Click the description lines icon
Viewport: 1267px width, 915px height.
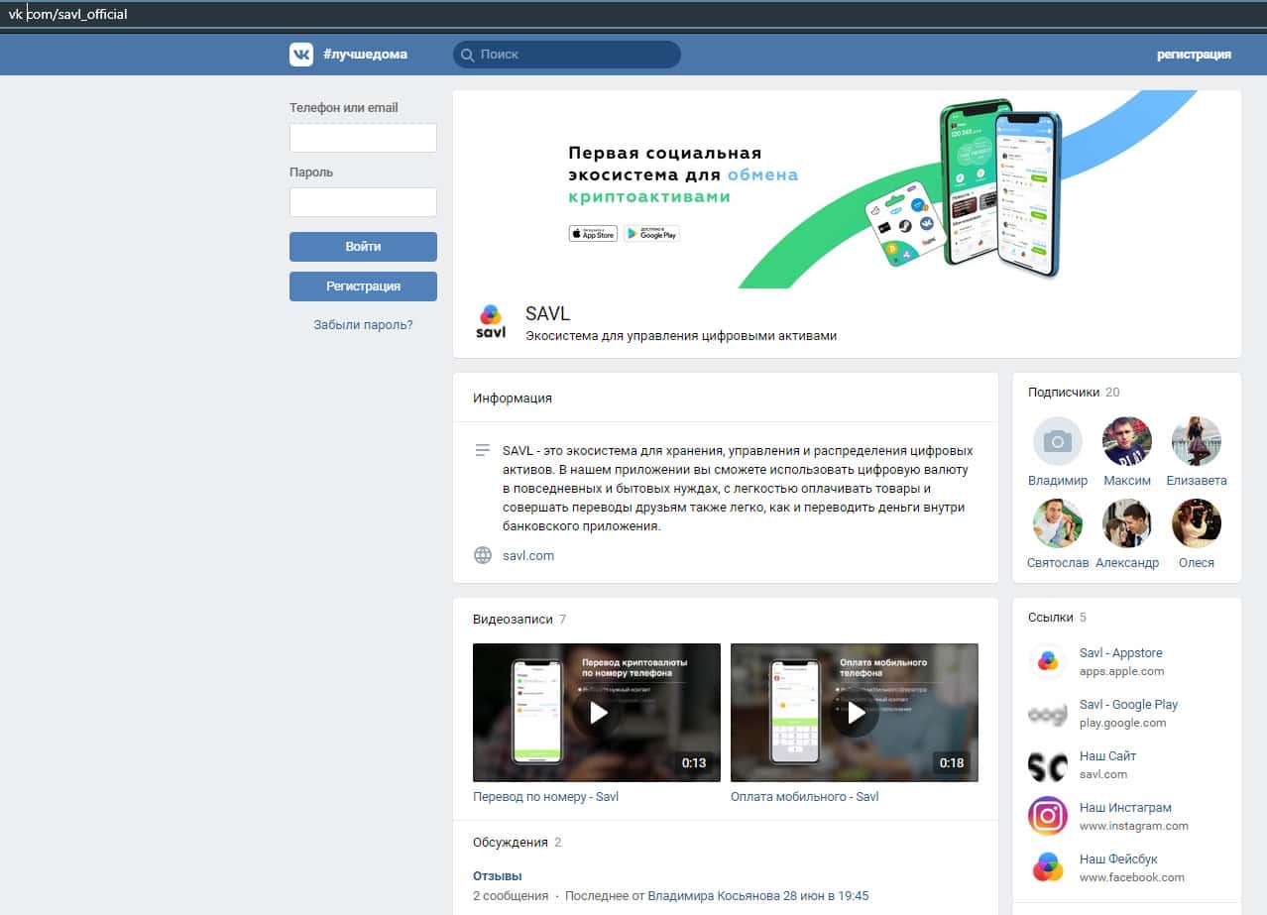(483, 451)
